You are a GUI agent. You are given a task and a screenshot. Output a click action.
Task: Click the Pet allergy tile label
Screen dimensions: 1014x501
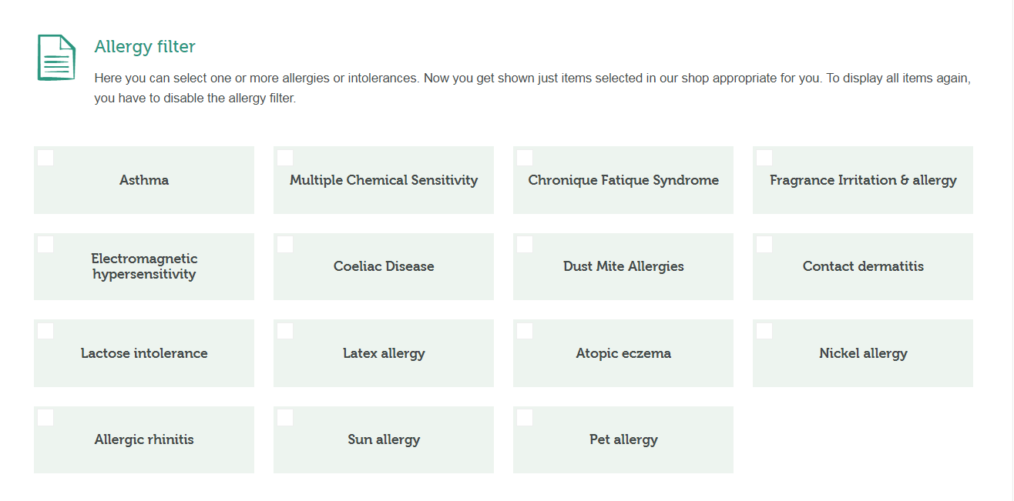[623, 440]
